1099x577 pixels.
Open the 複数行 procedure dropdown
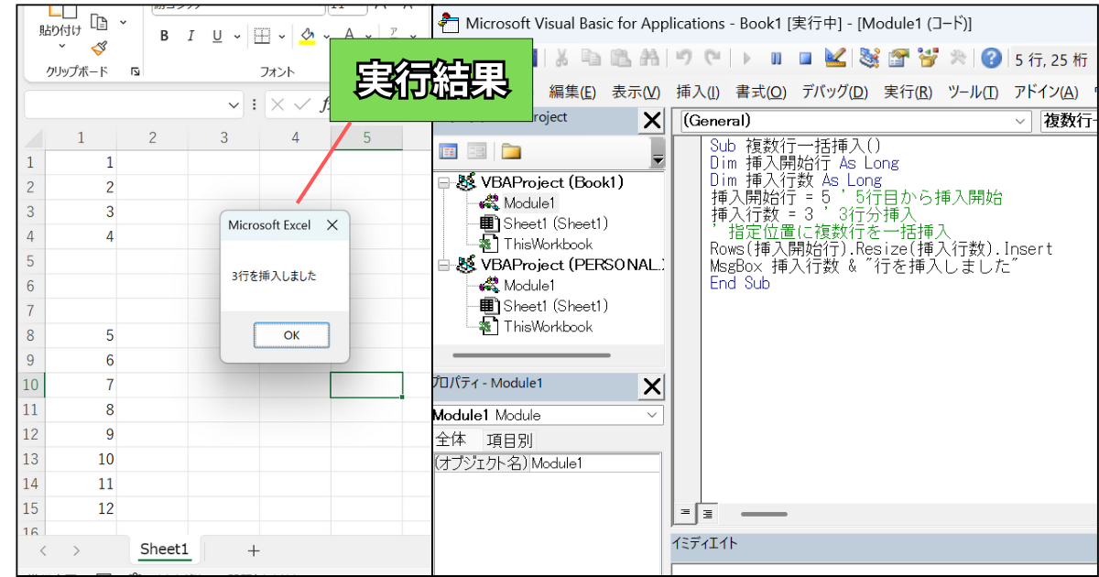(x=1070, y=121)
